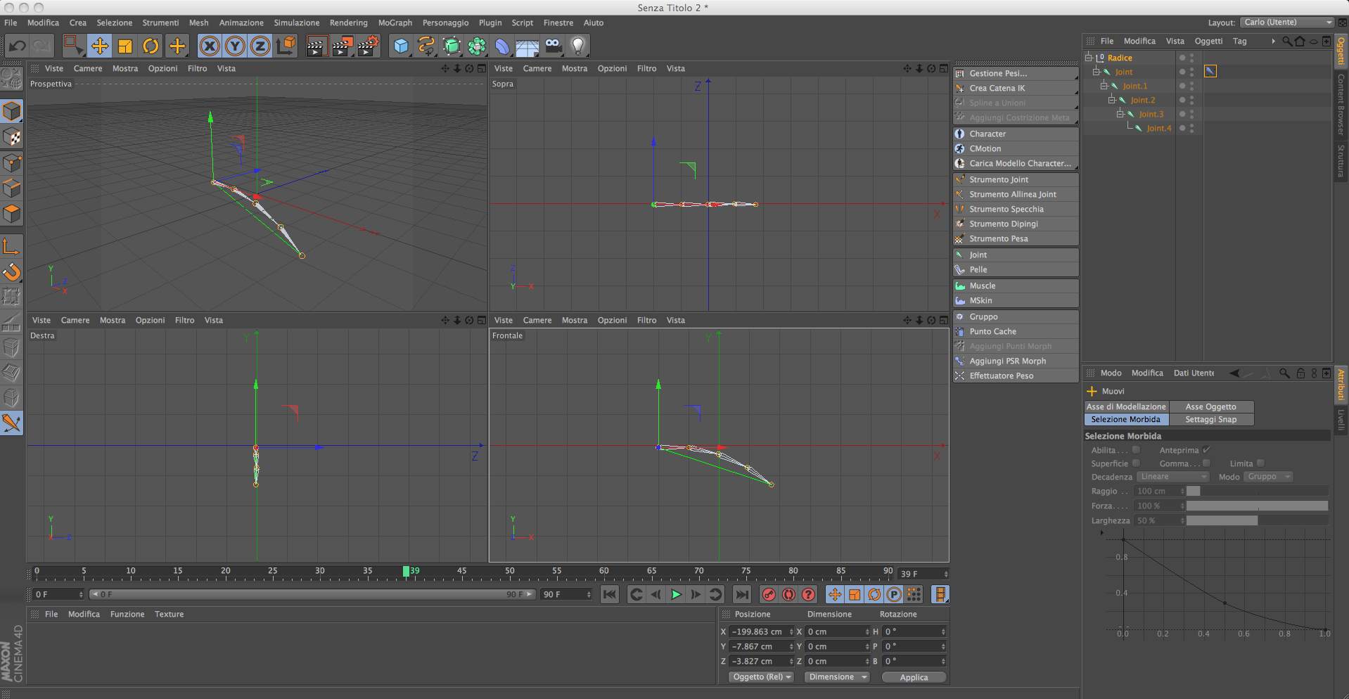Uncheck the Anteprima checkbox
The height and width of the screenshot is (699, 1349).
pos(1206,450)
